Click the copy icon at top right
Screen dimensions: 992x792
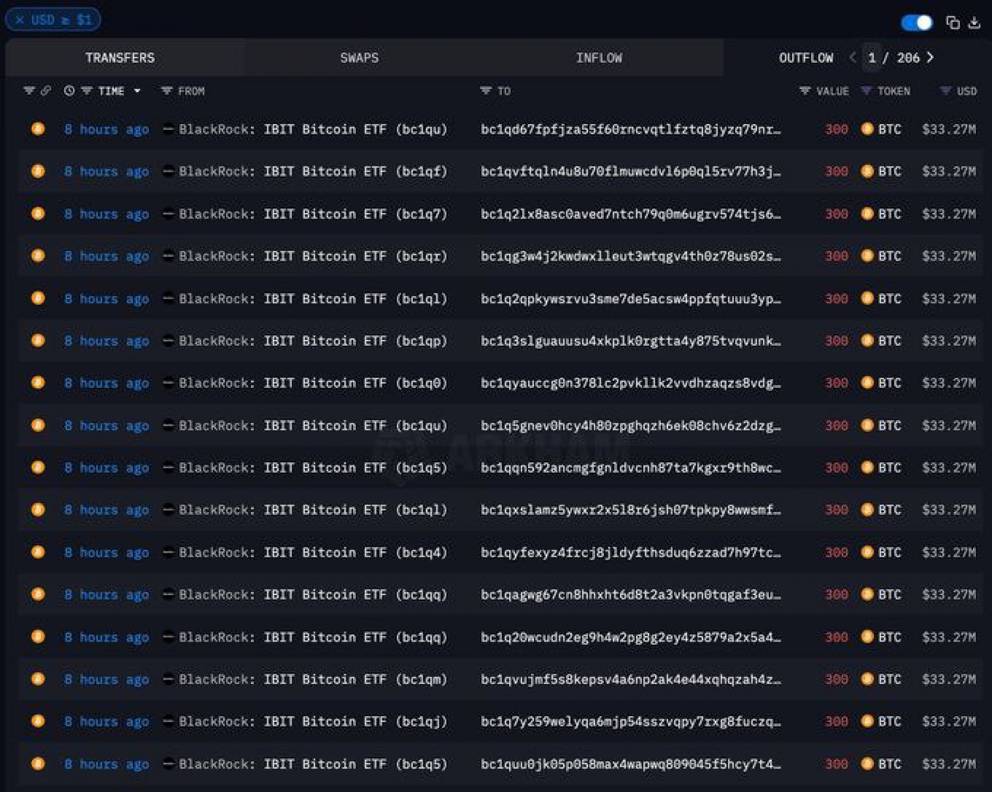(952, 23)
